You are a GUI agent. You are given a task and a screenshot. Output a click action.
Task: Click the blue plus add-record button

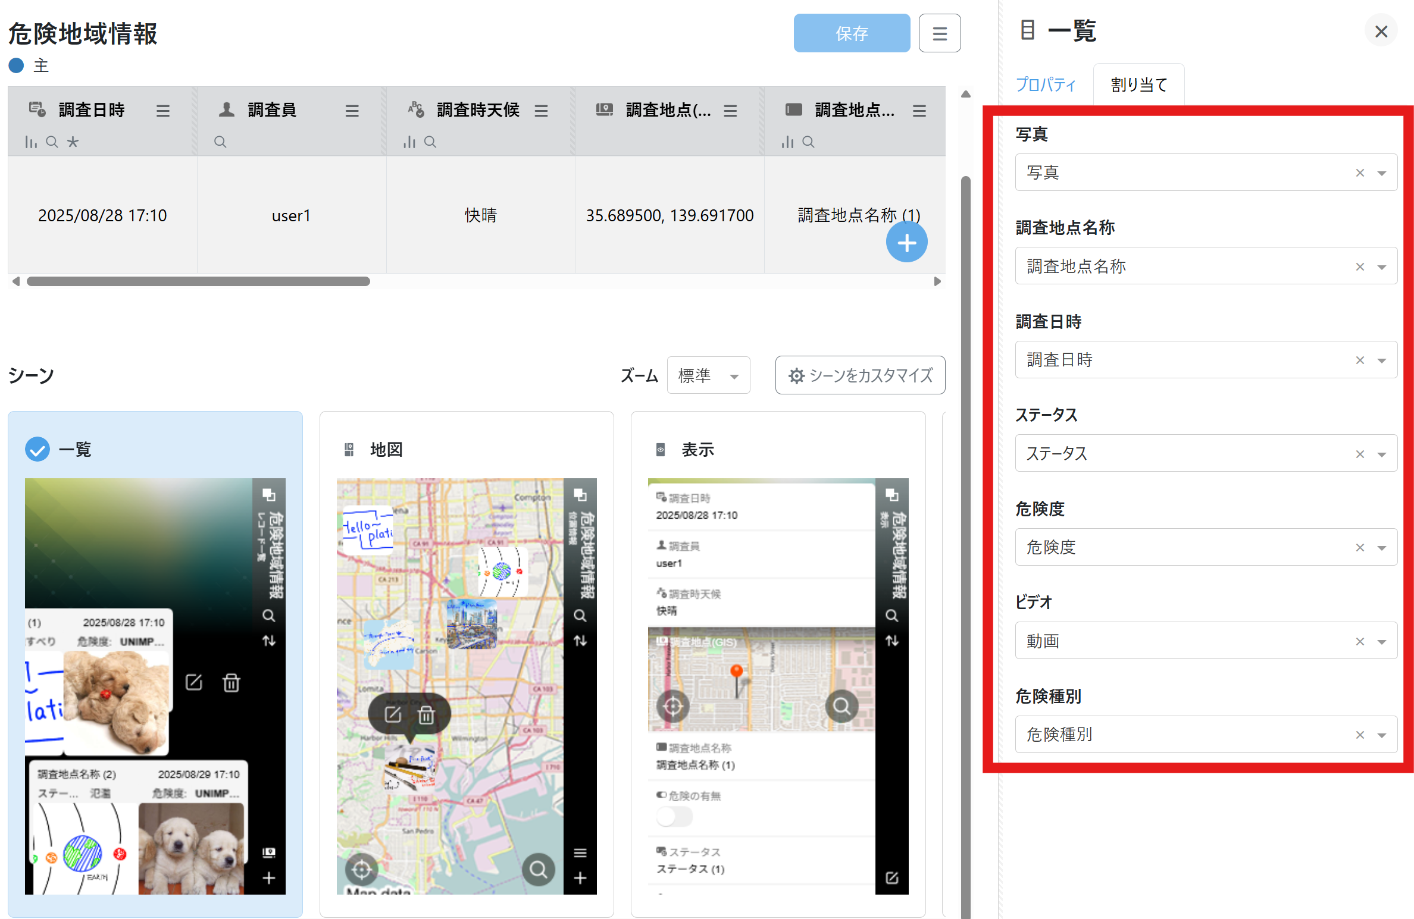[x=906, y=243]
